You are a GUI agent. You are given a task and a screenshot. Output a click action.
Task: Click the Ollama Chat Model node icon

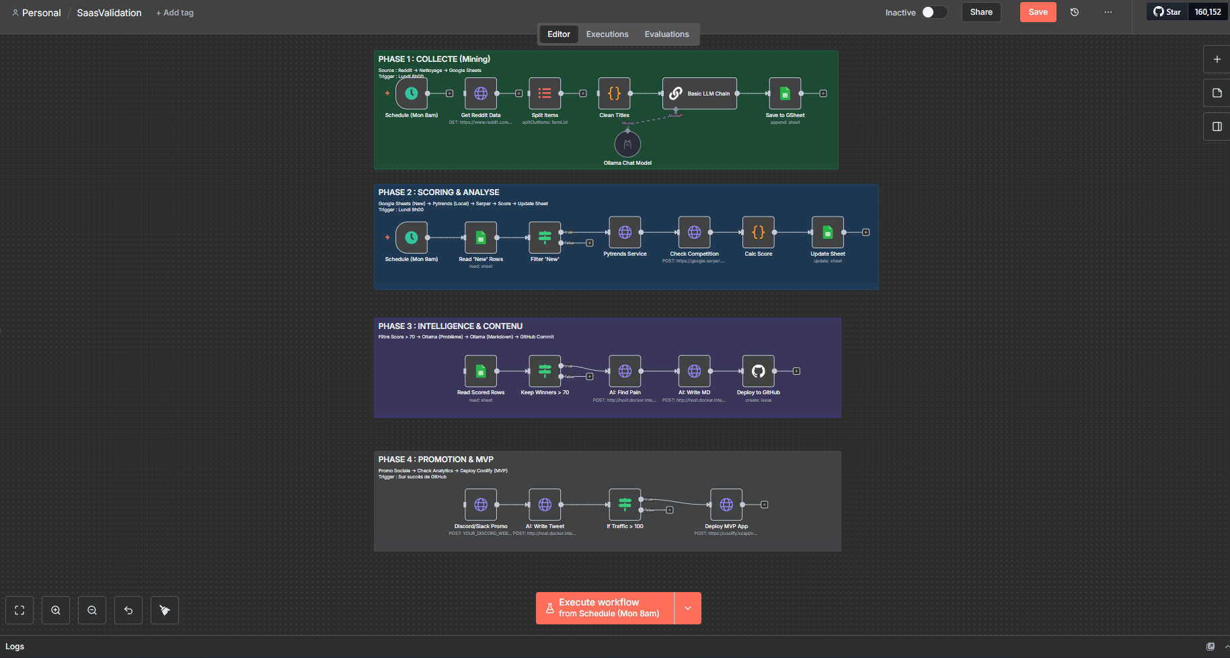pos(627,144)
